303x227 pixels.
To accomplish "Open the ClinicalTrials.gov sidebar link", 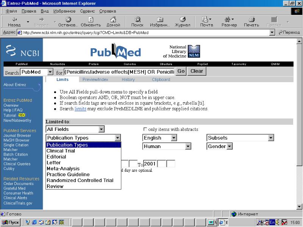I will [18, 203].
